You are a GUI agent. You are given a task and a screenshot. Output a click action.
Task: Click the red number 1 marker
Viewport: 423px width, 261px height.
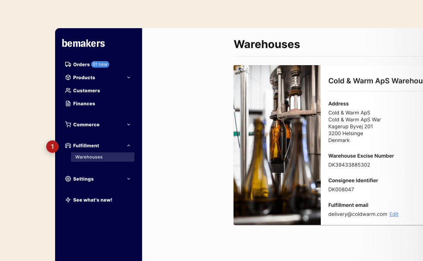(52, 147)
